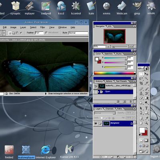Select Full Screen with Menu Bar mode
Image resolution: width=160 pixels, height=160 pixels.
click(144, 146)
